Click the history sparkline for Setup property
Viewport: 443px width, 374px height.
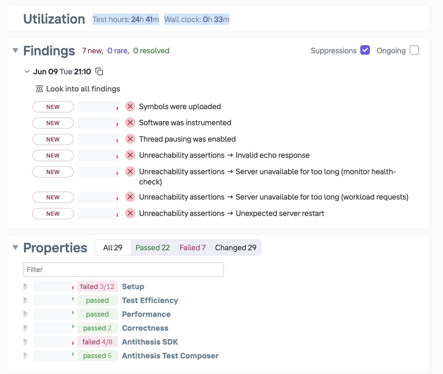click(x=54, y=287)
